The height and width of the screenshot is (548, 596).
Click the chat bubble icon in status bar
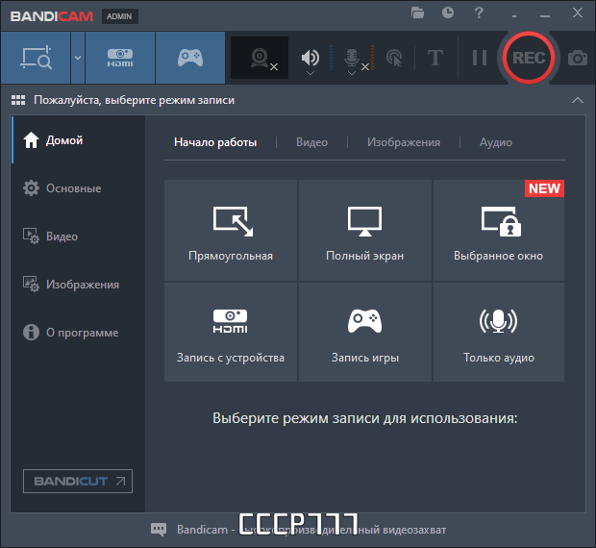(159, 530)
